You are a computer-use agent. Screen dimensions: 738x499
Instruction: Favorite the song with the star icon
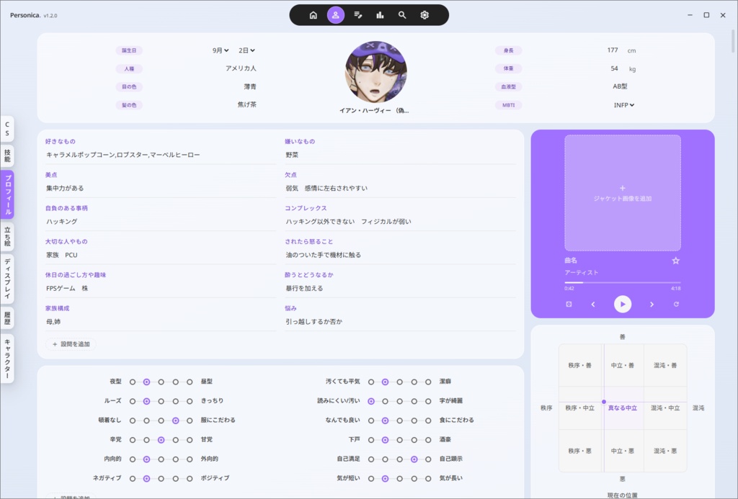tap(675, 261)
